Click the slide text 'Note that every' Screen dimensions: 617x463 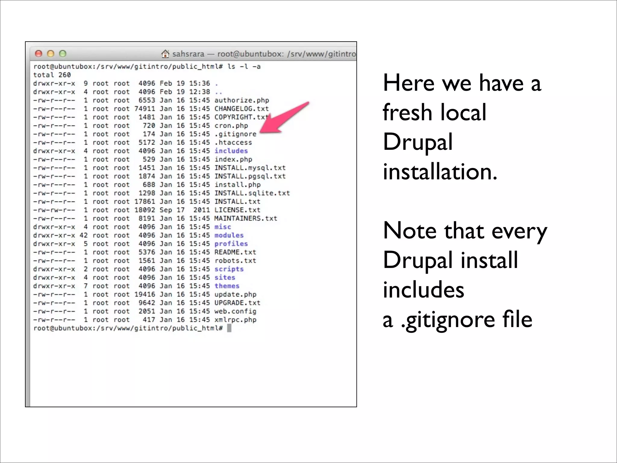465,231
